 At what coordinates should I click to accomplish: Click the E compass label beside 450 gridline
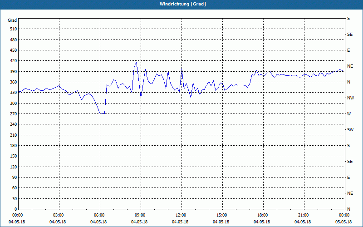click(x=348, y=50)
